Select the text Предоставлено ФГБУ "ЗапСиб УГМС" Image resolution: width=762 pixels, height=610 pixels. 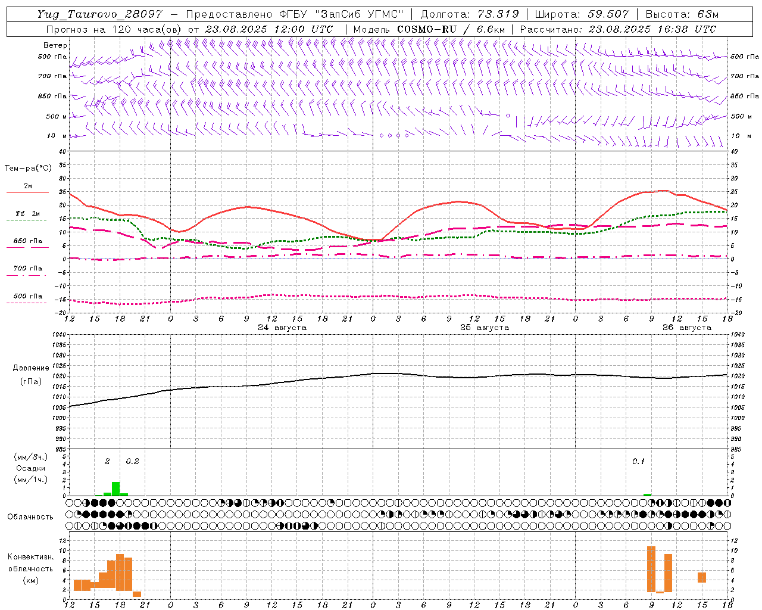(295, 14)
